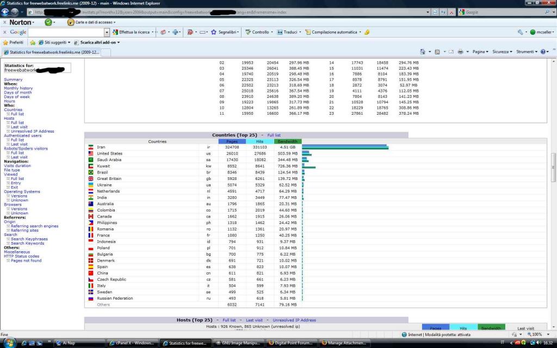Click Full list link in Countries header
The height and width of the screenshot is (348, 557).
(274, 135)
